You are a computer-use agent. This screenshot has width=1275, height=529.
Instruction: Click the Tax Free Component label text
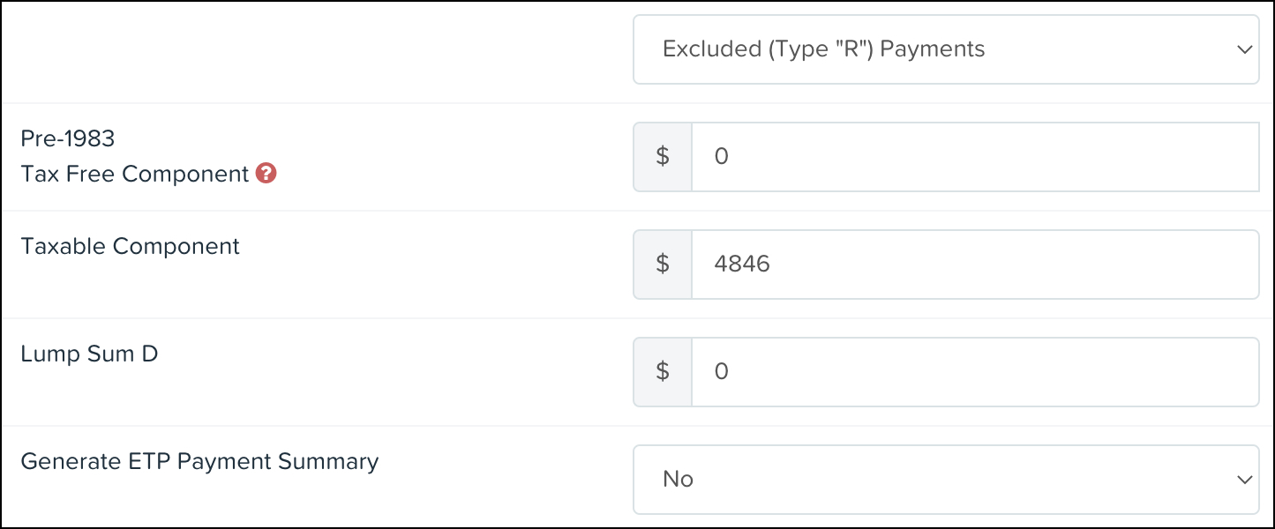click(135, 175)
